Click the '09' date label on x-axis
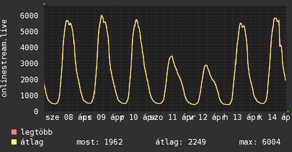Image resolution: width=292 pixels, height=152 pixels. click(101, 117)
